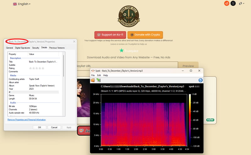This screenshot has width=251, height=155.
Task: Set rating by clicking the first star
Action: [x=30, y=68]
